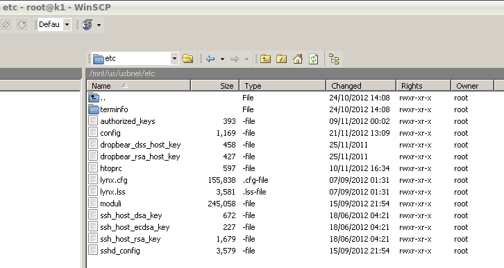This screenshot has width=504, height=268.
Task: Click file icon beside ssh_host_dsa_key
Action: [x=93, y=215]
